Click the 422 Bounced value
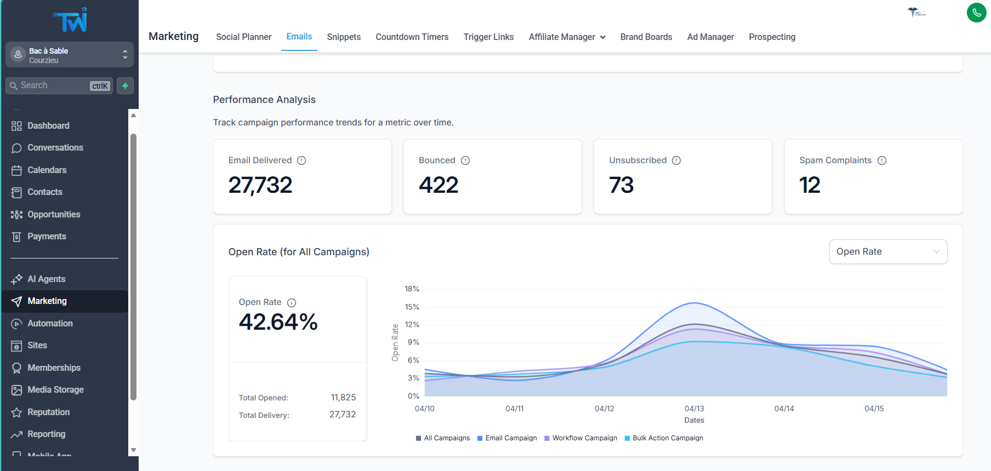The image size is (991, 471). coord(438,185)
